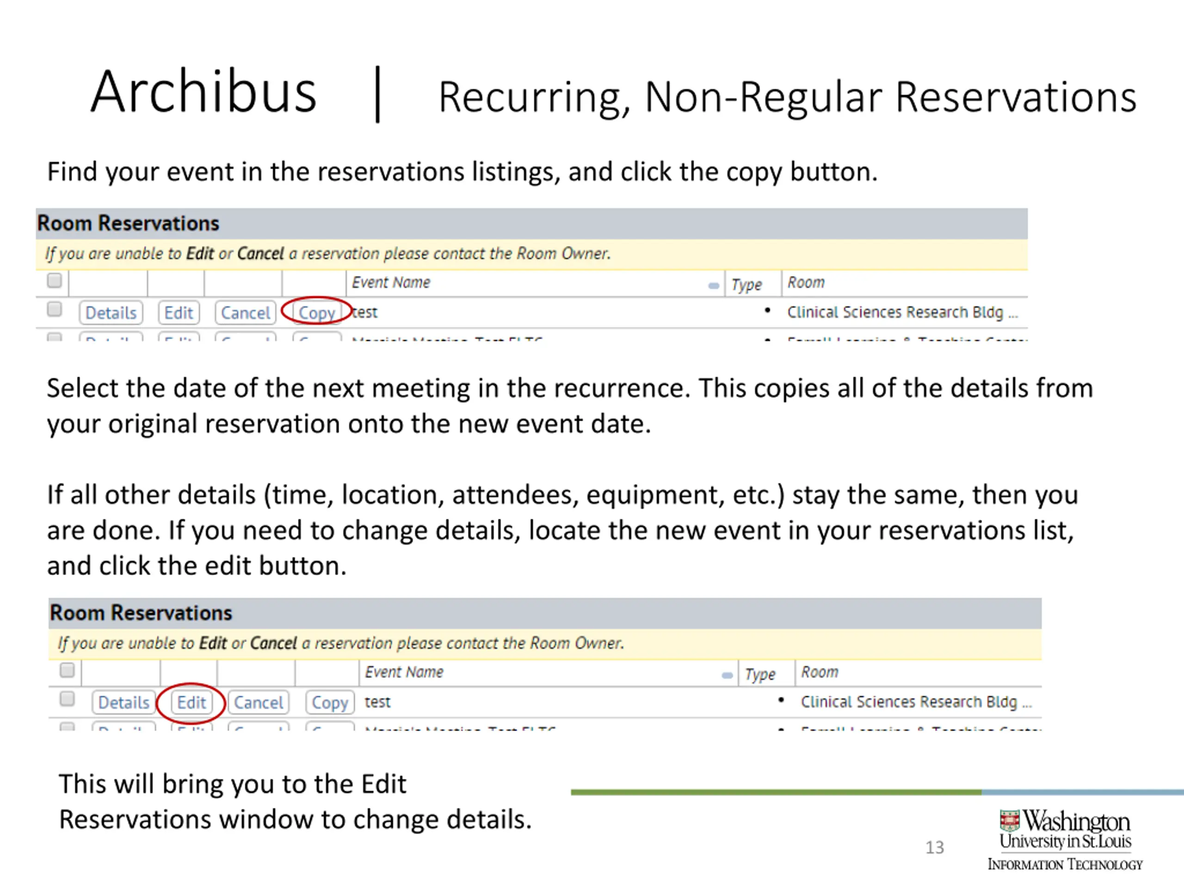Click Copy button in lower table test row
This screenshot has height=888, width=1184.
(330, 702)
